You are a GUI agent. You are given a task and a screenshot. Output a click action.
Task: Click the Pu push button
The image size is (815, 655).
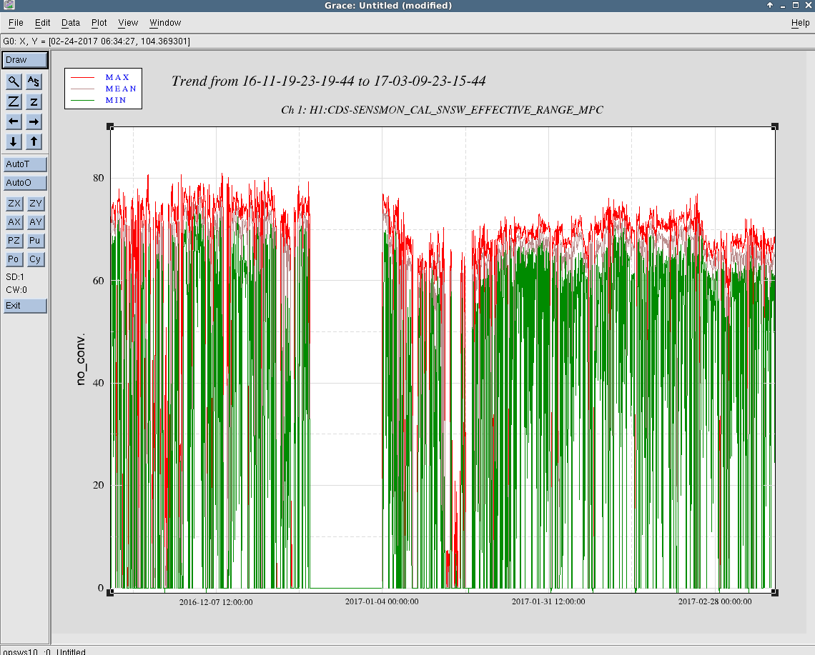35,241
